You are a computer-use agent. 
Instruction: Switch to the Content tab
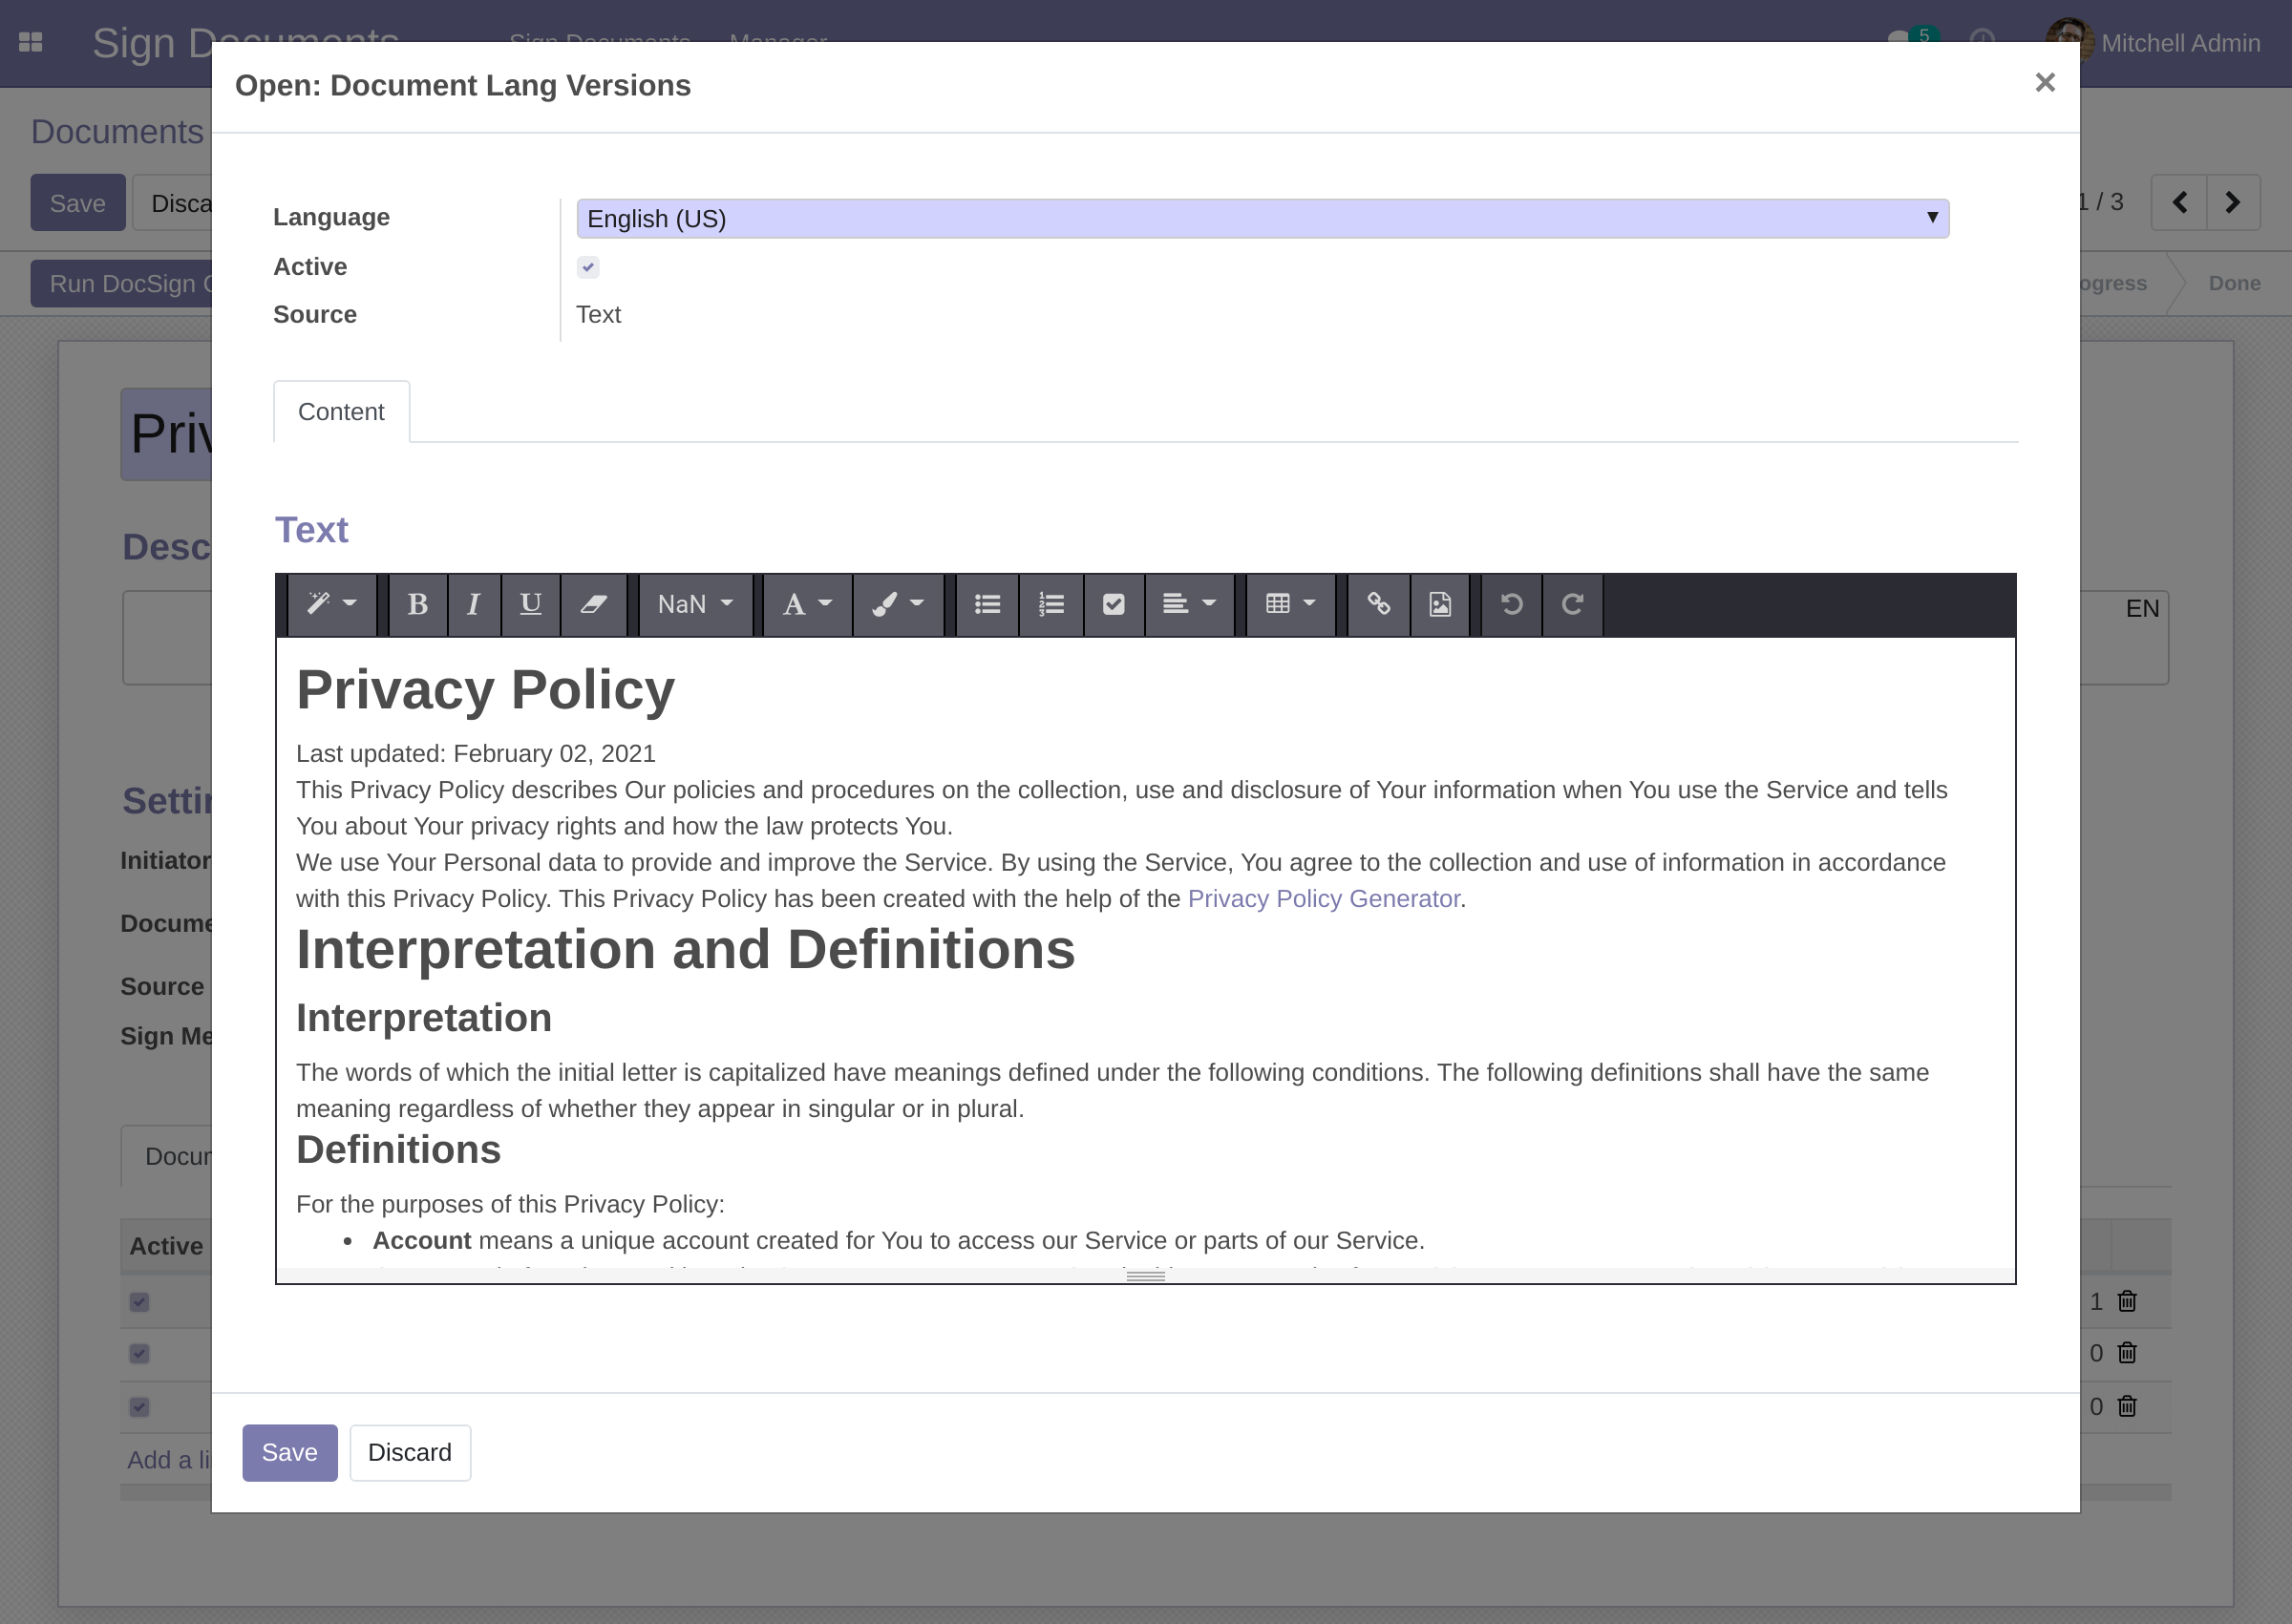tap(340, 411)
